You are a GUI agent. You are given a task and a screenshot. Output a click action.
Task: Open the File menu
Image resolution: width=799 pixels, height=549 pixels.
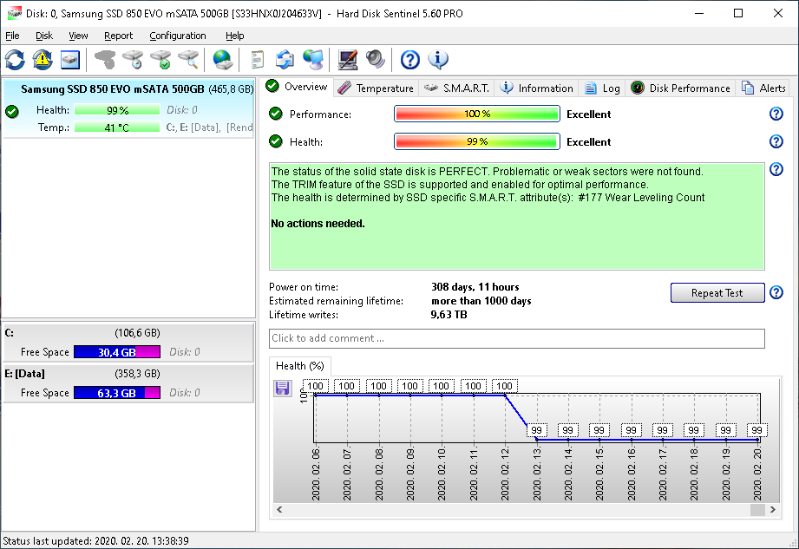[12, 36]
